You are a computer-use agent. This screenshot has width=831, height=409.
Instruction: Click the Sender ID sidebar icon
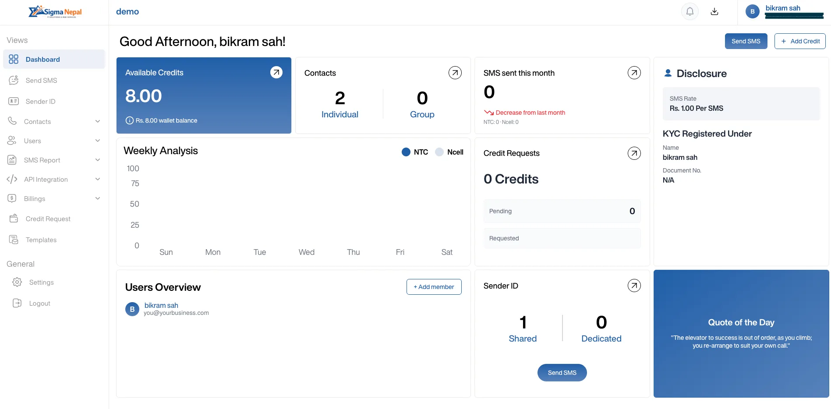[x=14, y=101]
